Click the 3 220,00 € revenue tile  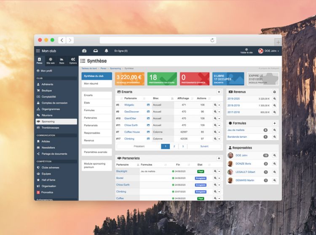[130, 79]
